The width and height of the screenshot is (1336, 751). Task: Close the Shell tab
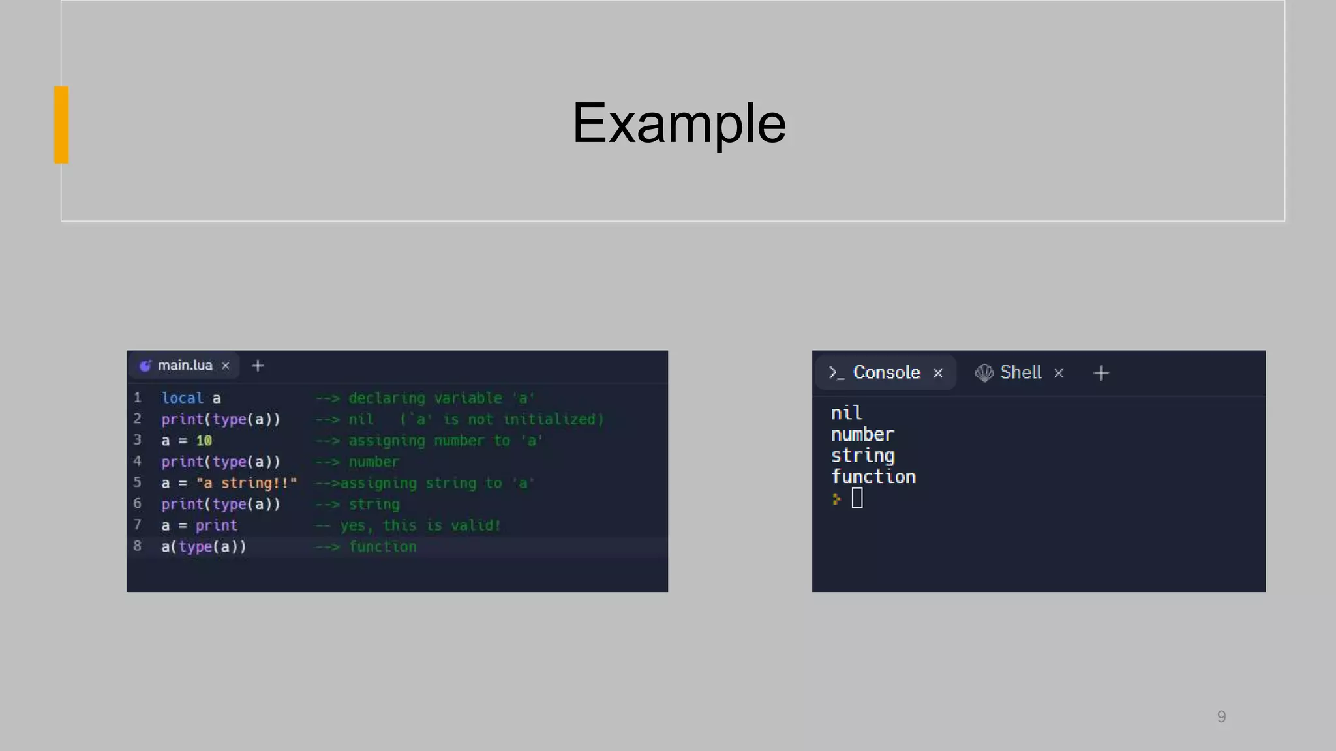point(1059,373)
